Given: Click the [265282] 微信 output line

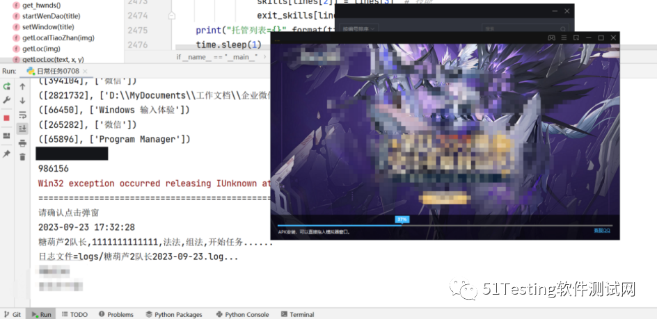Looking at the screenshot, I should pyautogui.click(x=88, y=125).
